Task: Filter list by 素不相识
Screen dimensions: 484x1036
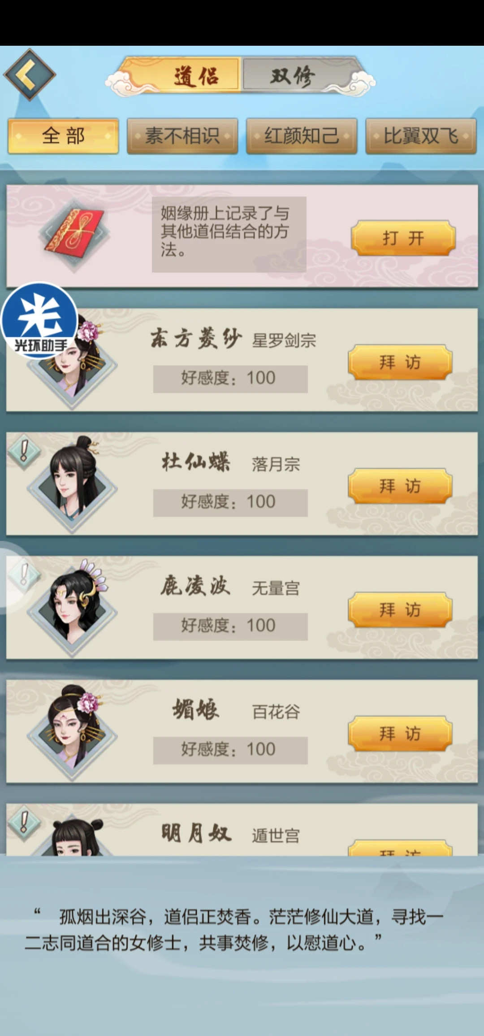Action: tap(182, 136)
